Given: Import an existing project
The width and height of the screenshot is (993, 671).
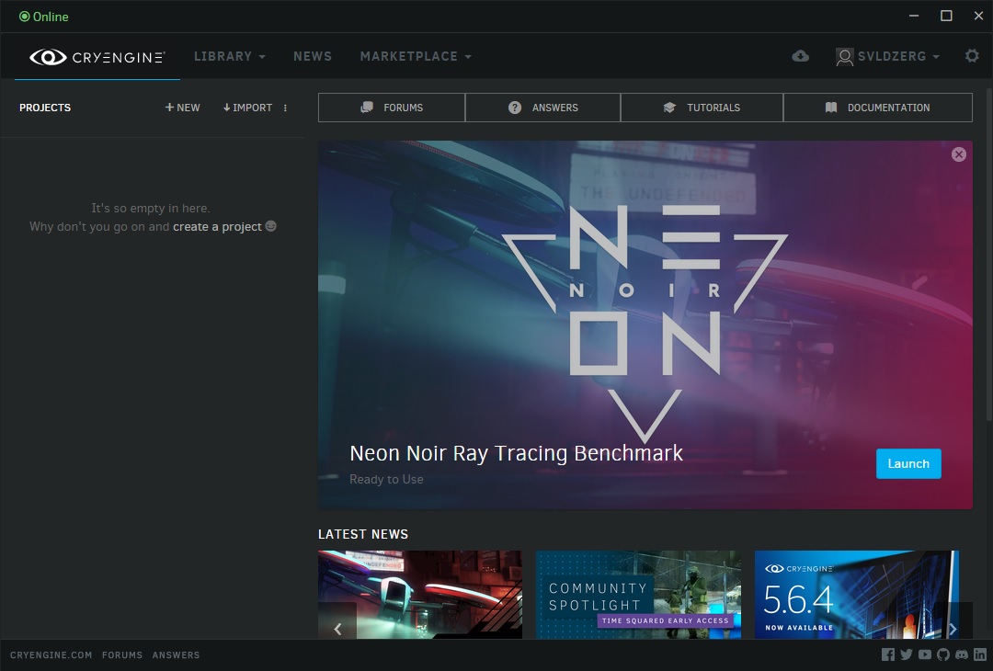Looking at the screenshot, I should [247, 108].
